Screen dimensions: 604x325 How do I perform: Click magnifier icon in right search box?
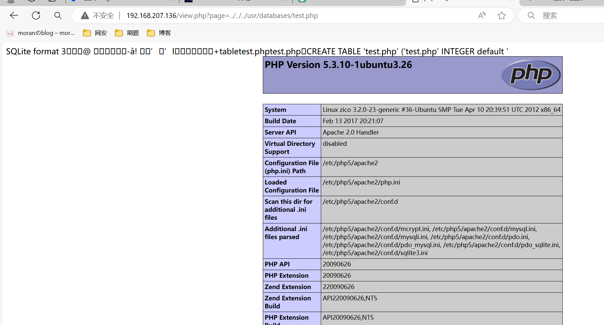point(531,15)
